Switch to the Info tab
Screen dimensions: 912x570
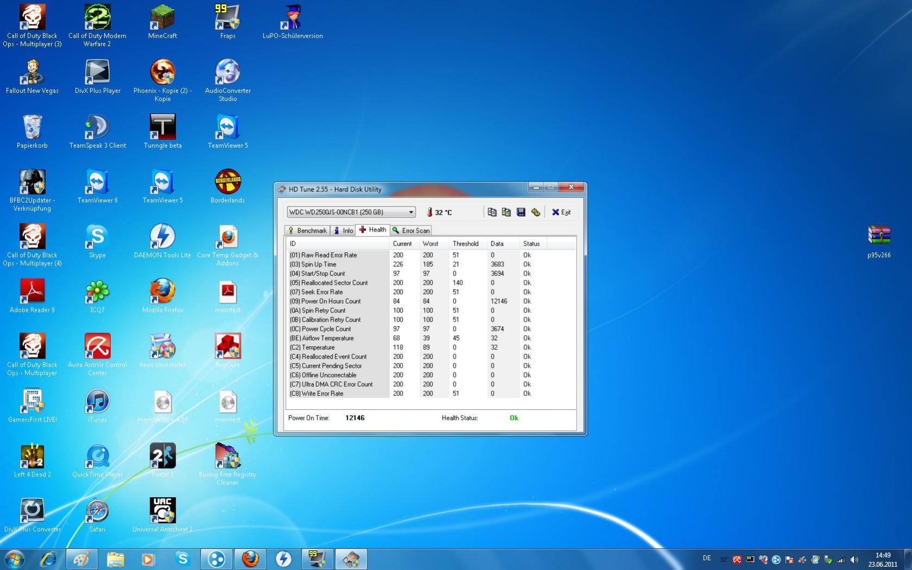coord(343,230)
